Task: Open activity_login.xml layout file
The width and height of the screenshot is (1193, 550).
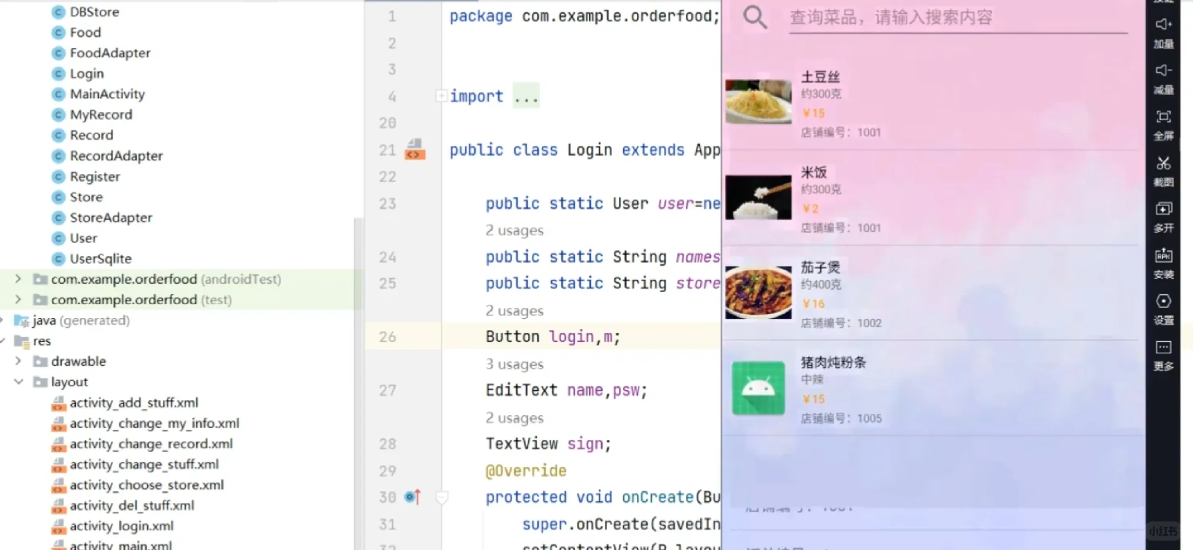Action: pyautogui.click(x=121, y=526)
